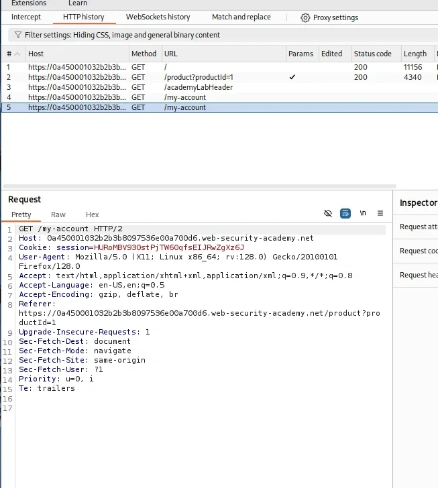Click the Inspector panel title
This screenshot has width=438, height=488.
tap(419, 203)
